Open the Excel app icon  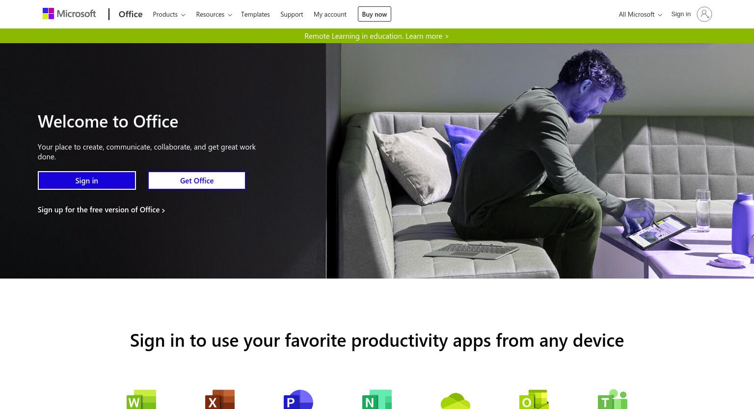[220, 399]
